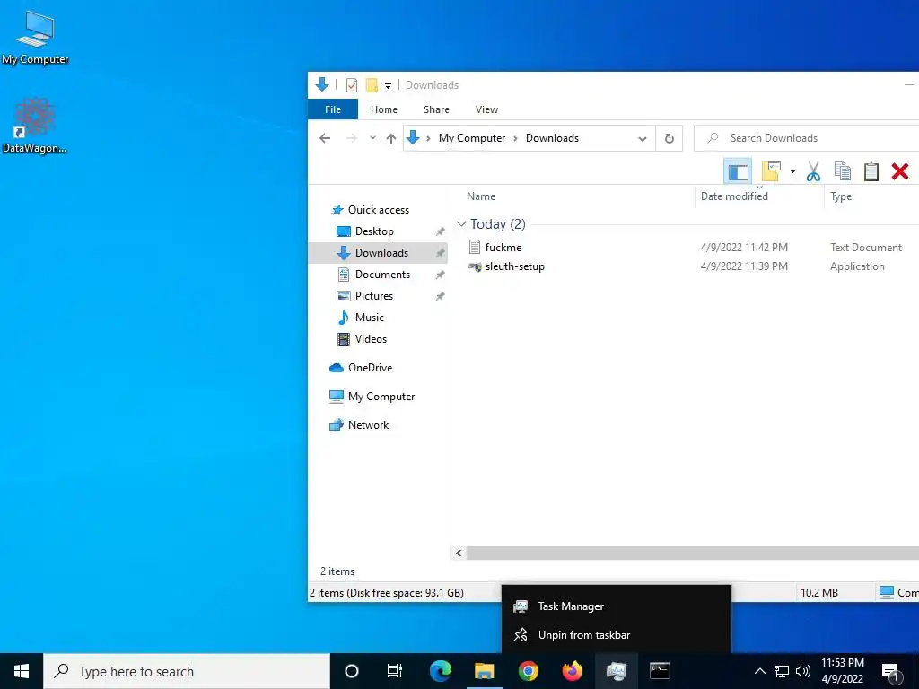The image size is (919, 689).
Task: Open the Quick Access Toolbar customize arrow
Action: [x=388, y=86]
